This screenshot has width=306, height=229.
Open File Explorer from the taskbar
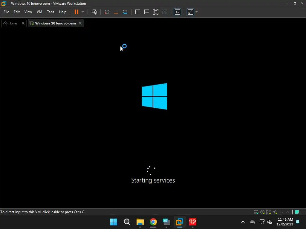(x=140, y=222)
